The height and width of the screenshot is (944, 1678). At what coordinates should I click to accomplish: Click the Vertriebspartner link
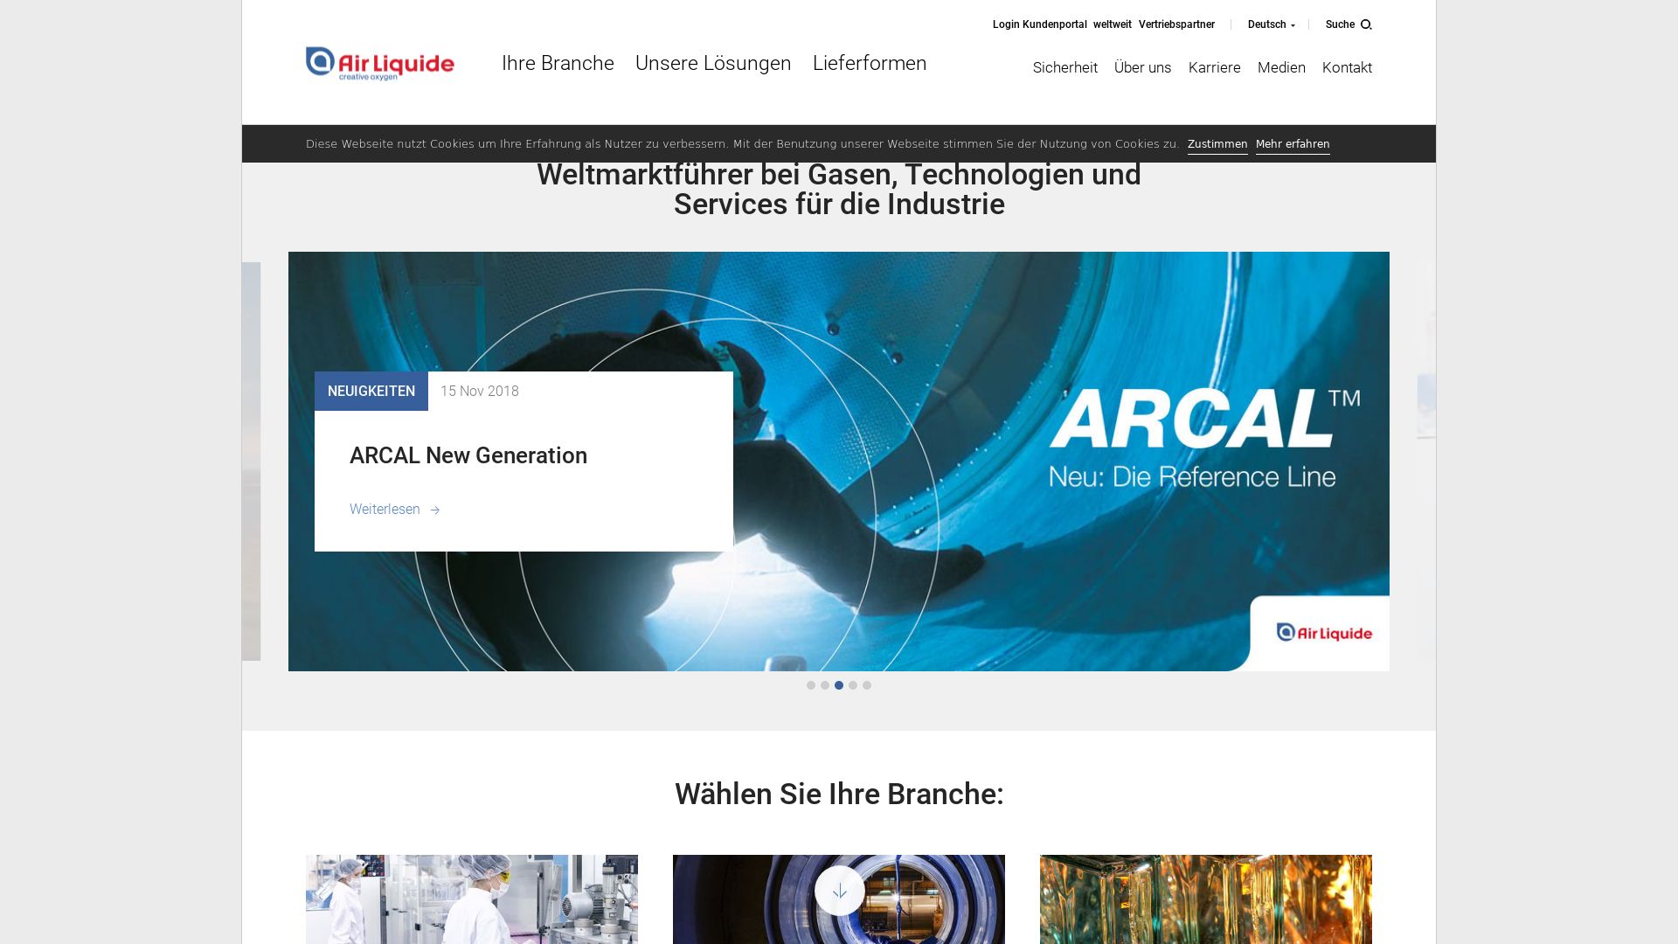click(1176, 24)
